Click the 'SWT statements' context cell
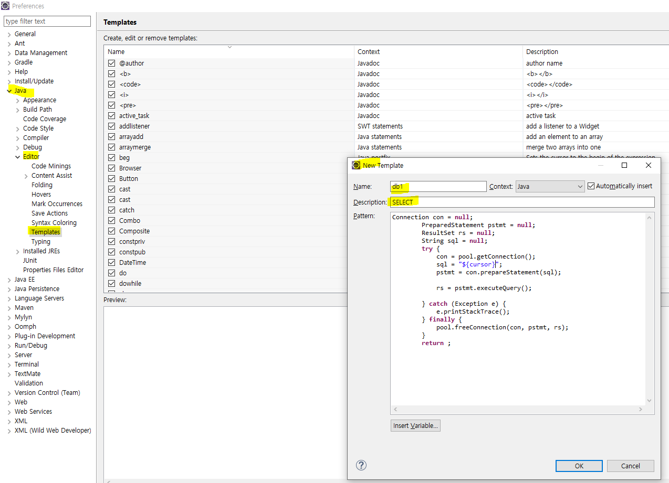The image size is (669, 483). point(380,126)
